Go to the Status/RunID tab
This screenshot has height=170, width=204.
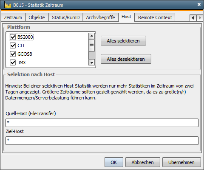[66, 17]
